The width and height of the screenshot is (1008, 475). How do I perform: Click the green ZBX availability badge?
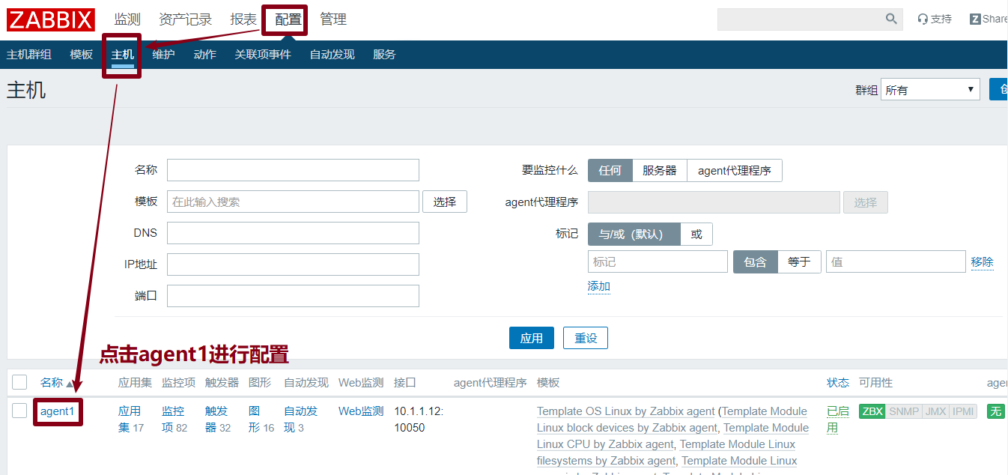[872, 411]
